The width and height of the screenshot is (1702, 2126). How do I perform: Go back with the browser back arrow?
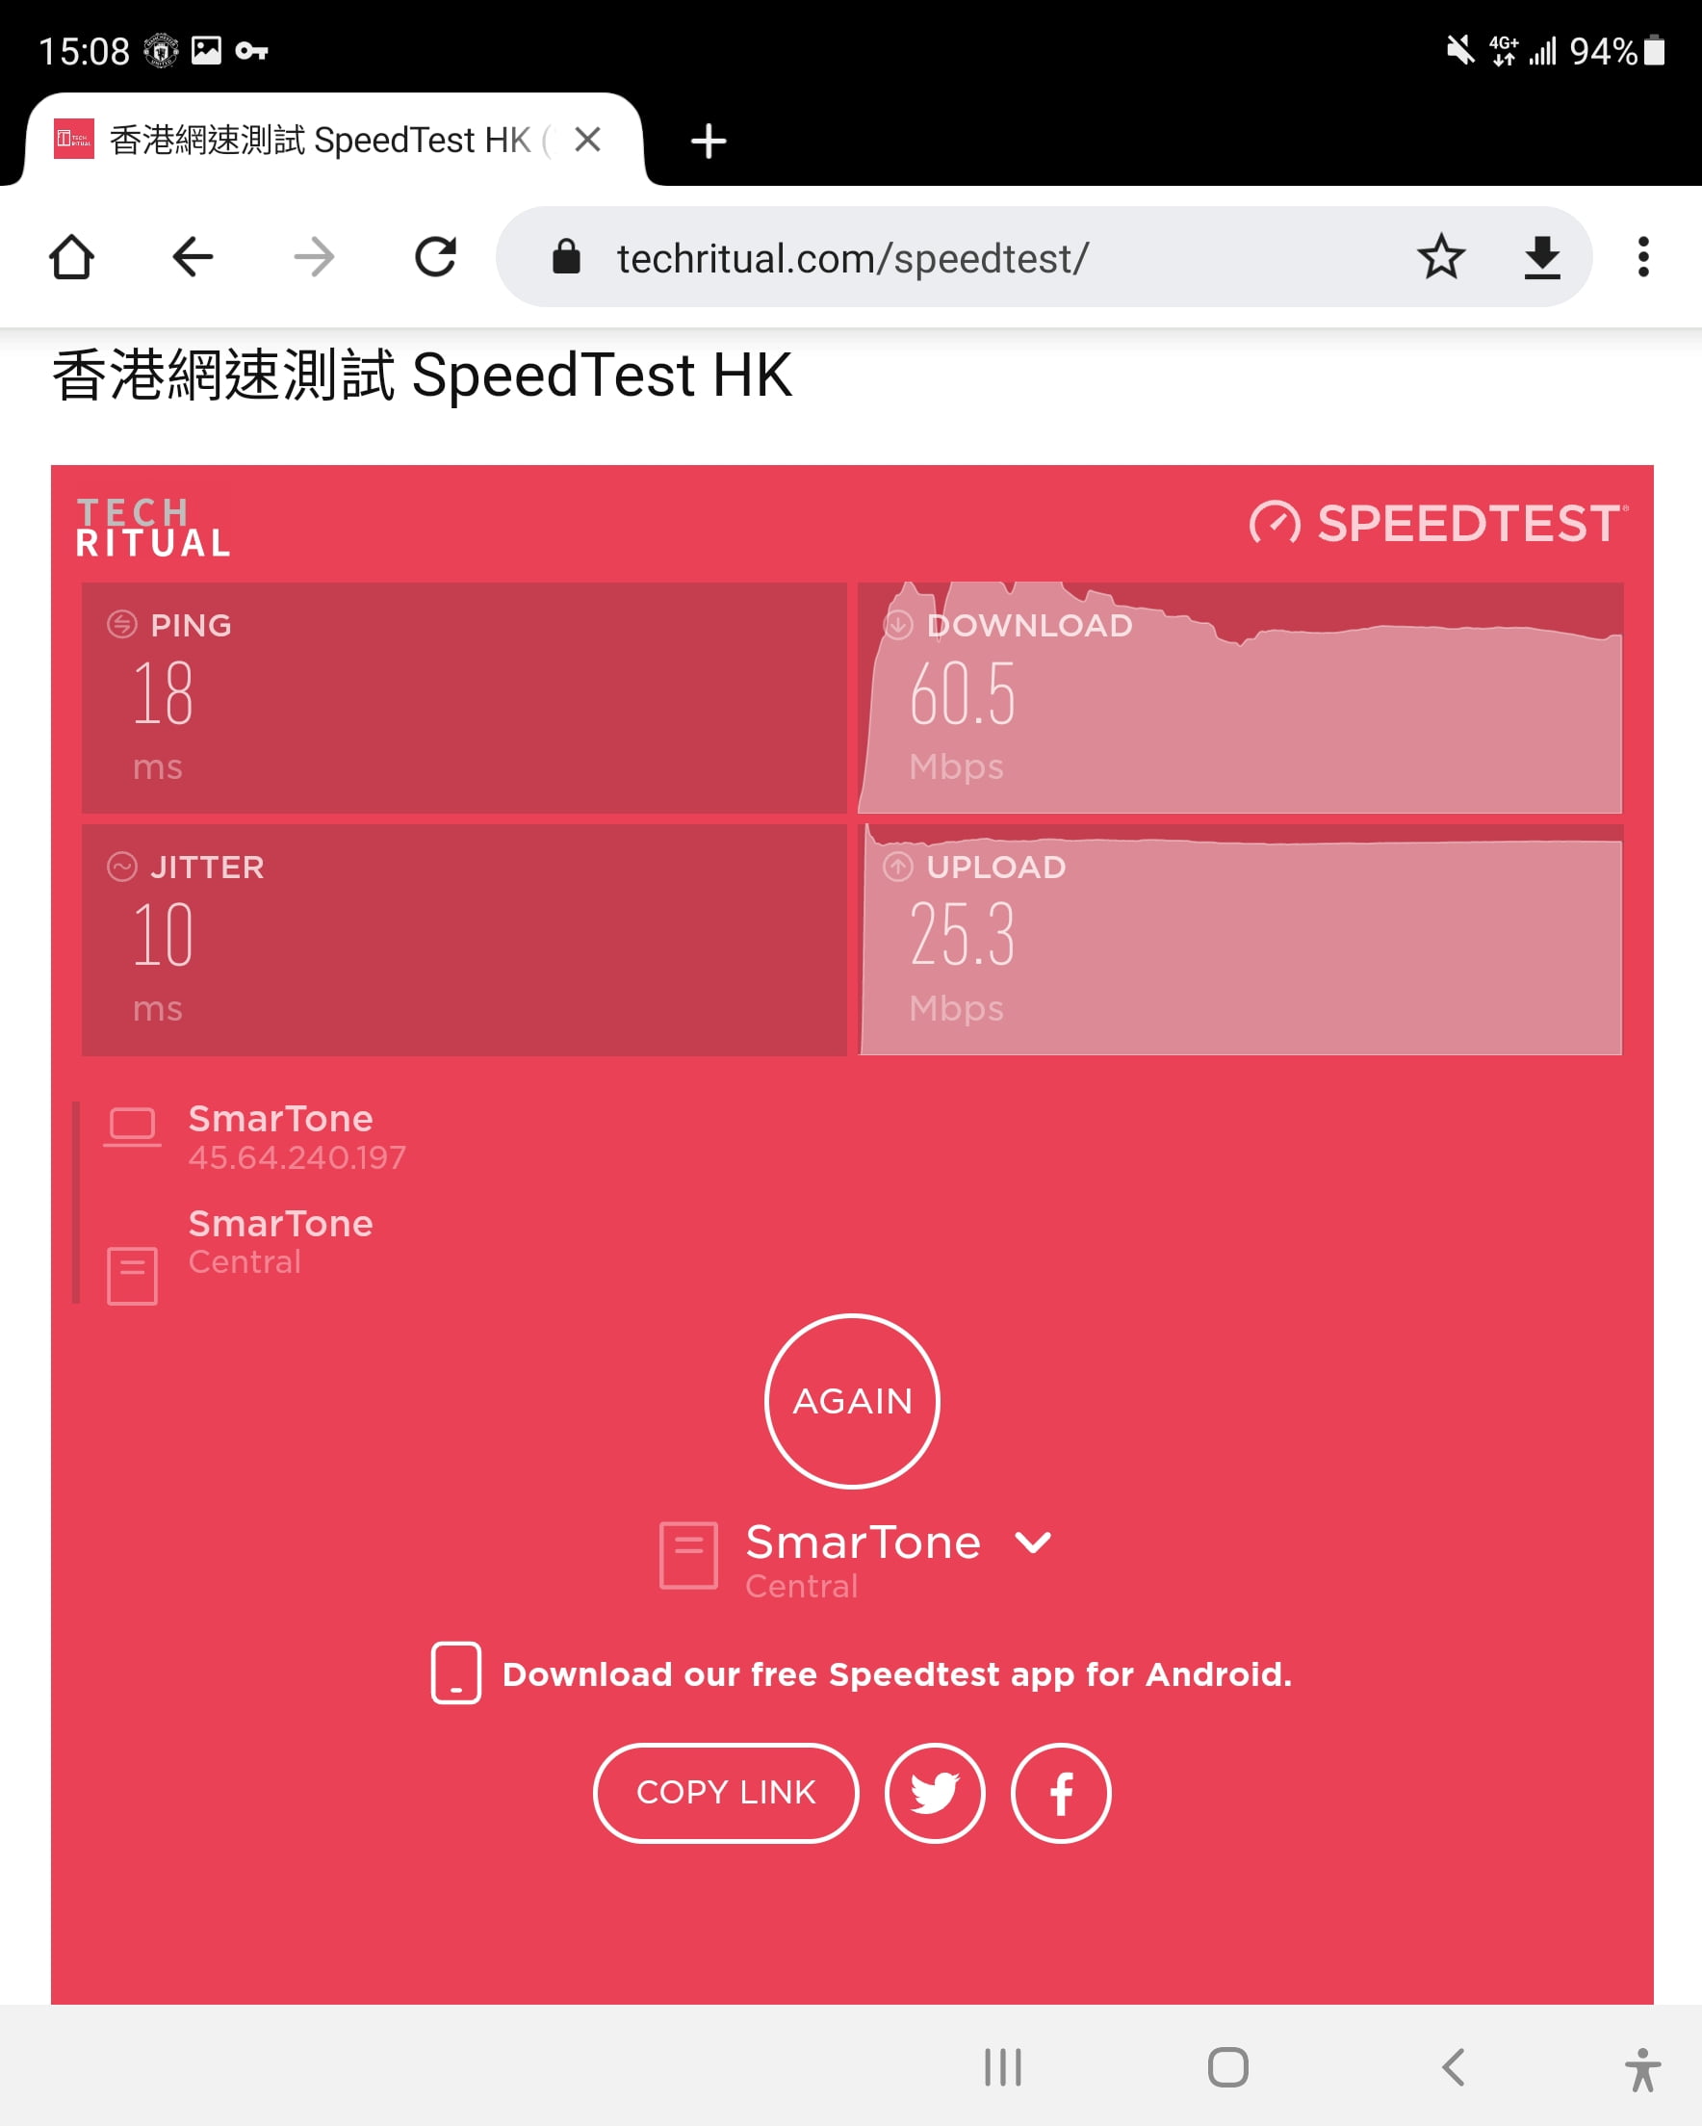pos(193,257)
